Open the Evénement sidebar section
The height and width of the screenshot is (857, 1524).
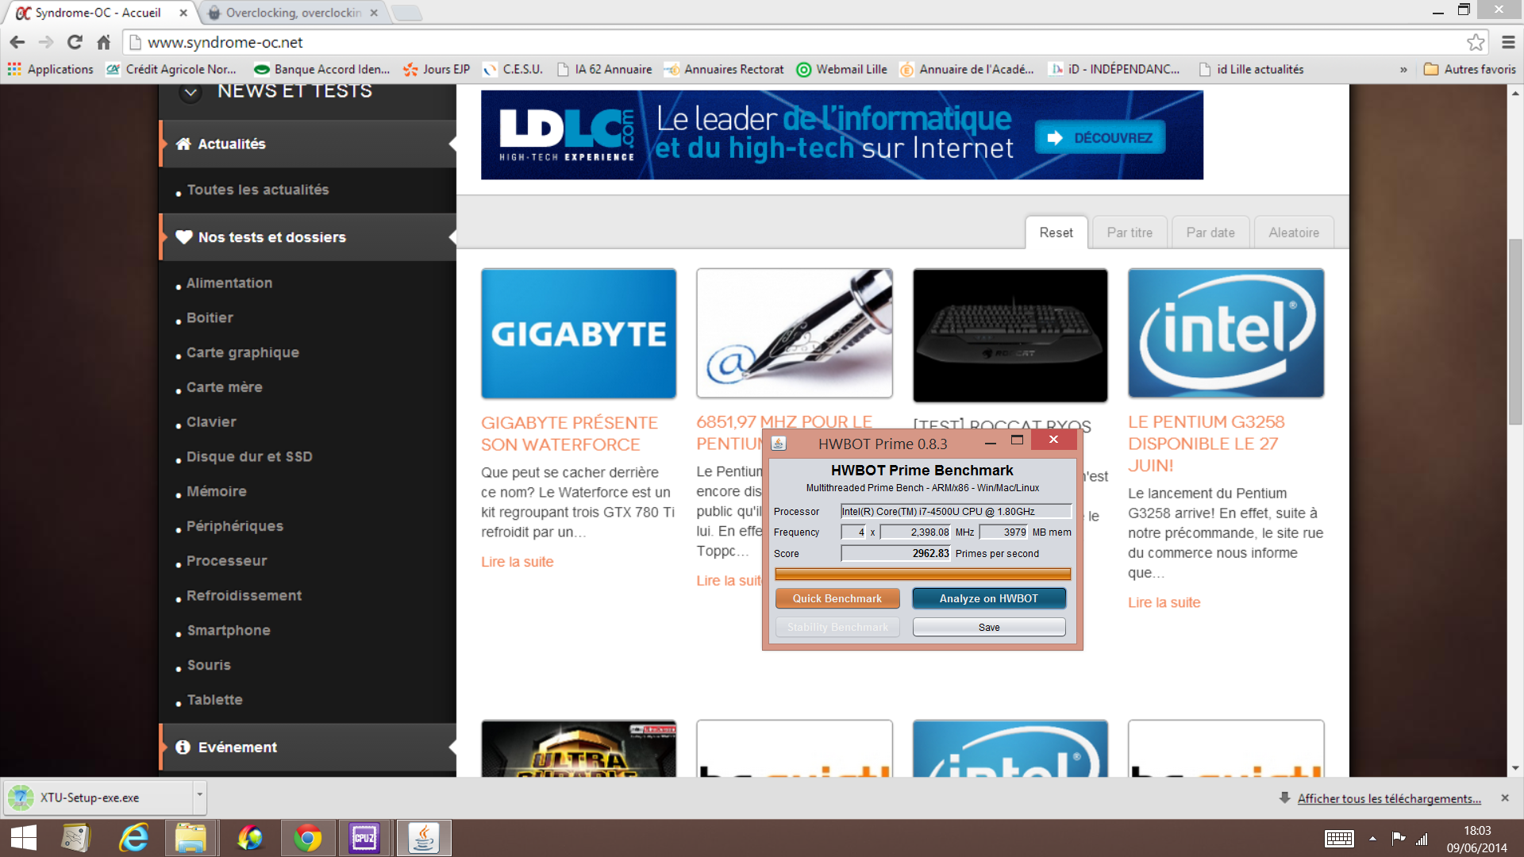tap(308, 747)
